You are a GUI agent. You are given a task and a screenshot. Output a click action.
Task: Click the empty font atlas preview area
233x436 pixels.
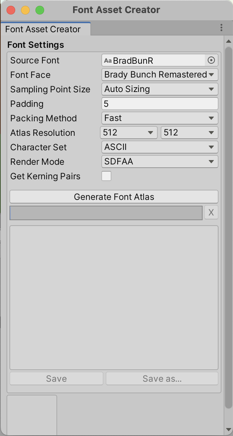[114, 297]
